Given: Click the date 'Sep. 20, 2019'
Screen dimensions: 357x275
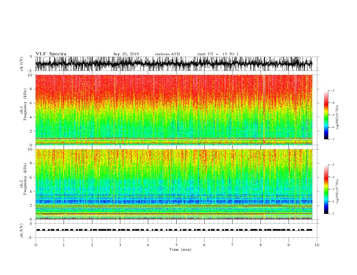Looking at the screenshot, I should (x=126, y=54).
